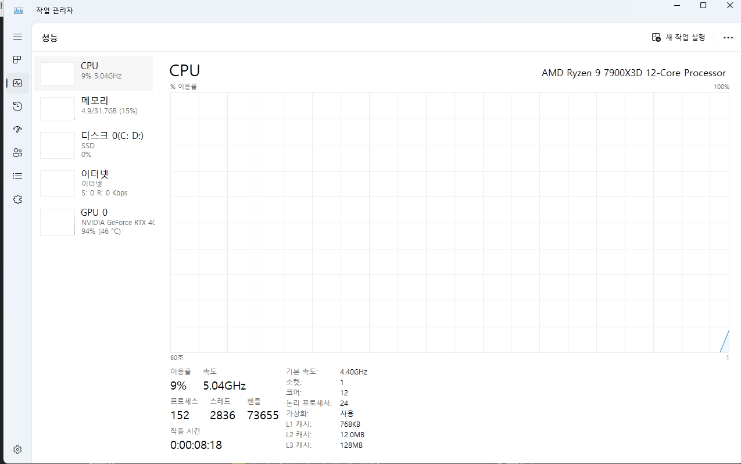Click the CPU mini graph thumbnail
This screenshot has height=464, width=741.
click(x=58, y=74)
